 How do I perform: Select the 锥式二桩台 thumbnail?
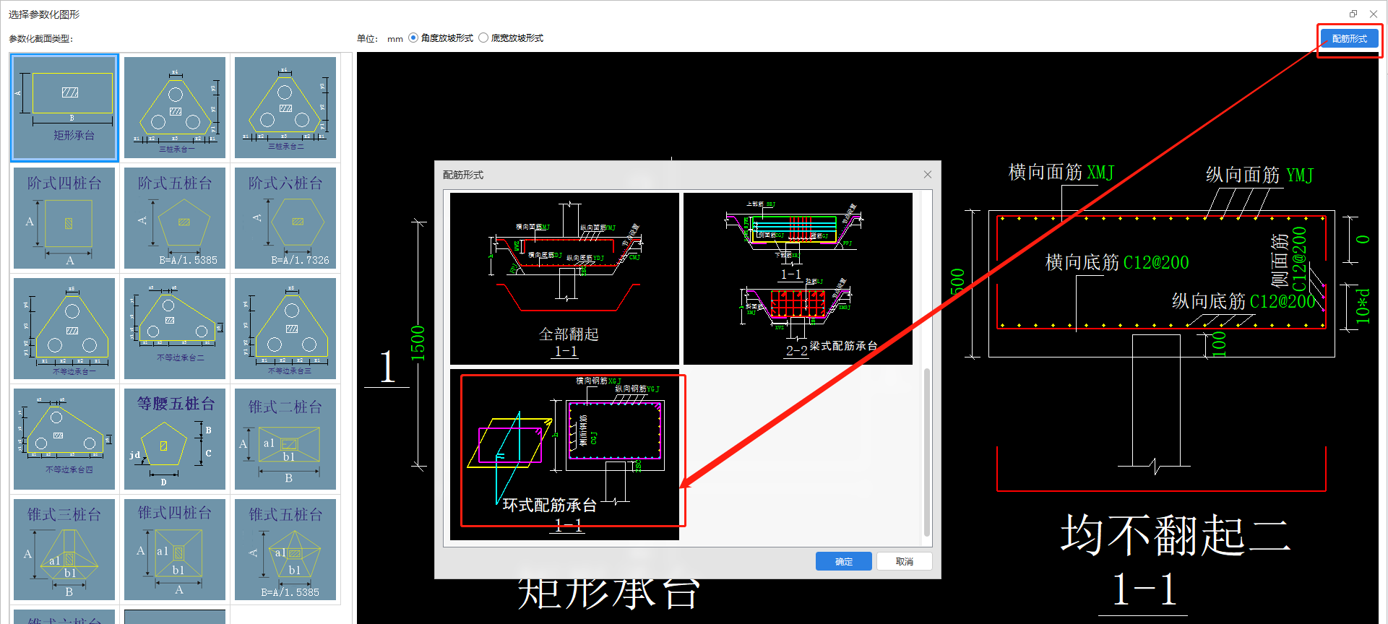[x=285, y=439]
